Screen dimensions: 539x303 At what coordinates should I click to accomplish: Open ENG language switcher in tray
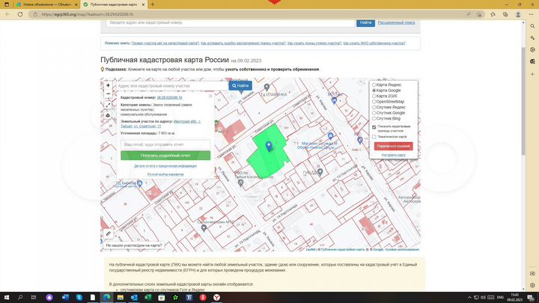500,297
